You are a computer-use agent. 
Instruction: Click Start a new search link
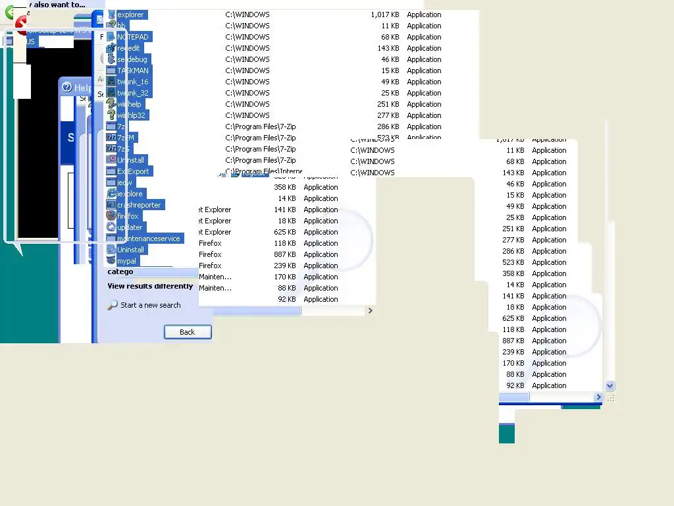point(151,305)
